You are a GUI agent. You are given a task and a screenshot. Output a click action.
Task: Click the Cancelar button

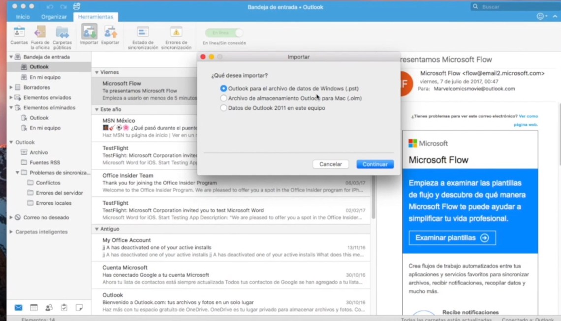[330, 164]
